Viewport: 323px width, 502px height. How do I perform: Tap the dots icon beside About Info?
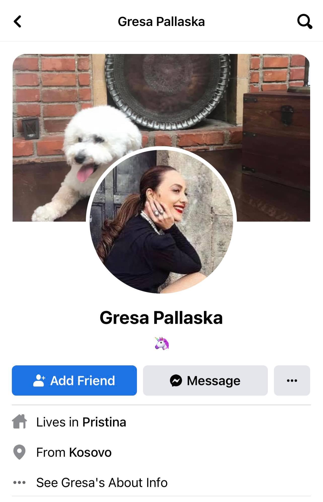19,483
